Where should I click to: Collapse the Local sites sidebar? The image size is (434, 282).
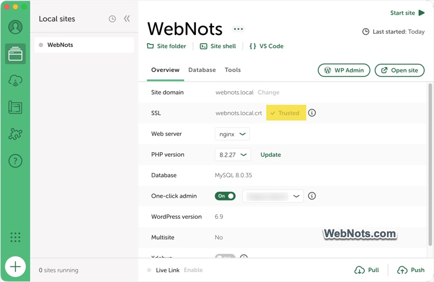(127, 18)
